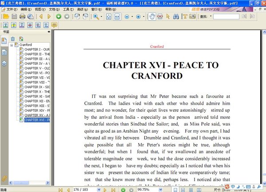This screenshot has height=192, width=266.
Task: Open the 编辑(E) menu
Action: tap(26, 9)
